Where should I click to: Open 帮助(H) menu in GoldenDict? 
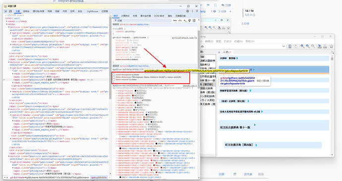tap(250, 41)
